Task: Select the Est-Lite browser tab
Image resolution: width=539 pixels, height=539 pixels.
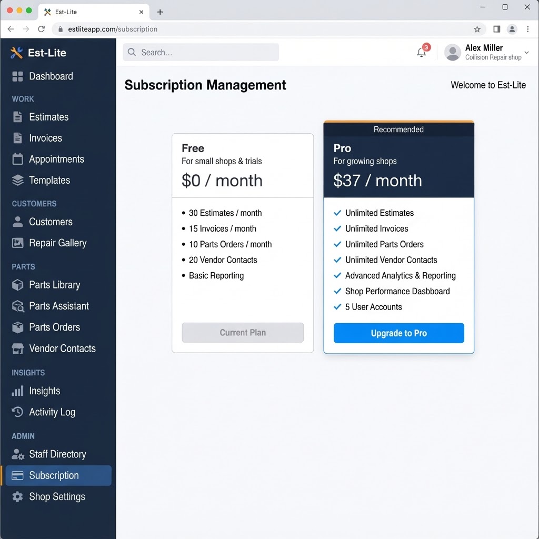Action: pos(94,12)
